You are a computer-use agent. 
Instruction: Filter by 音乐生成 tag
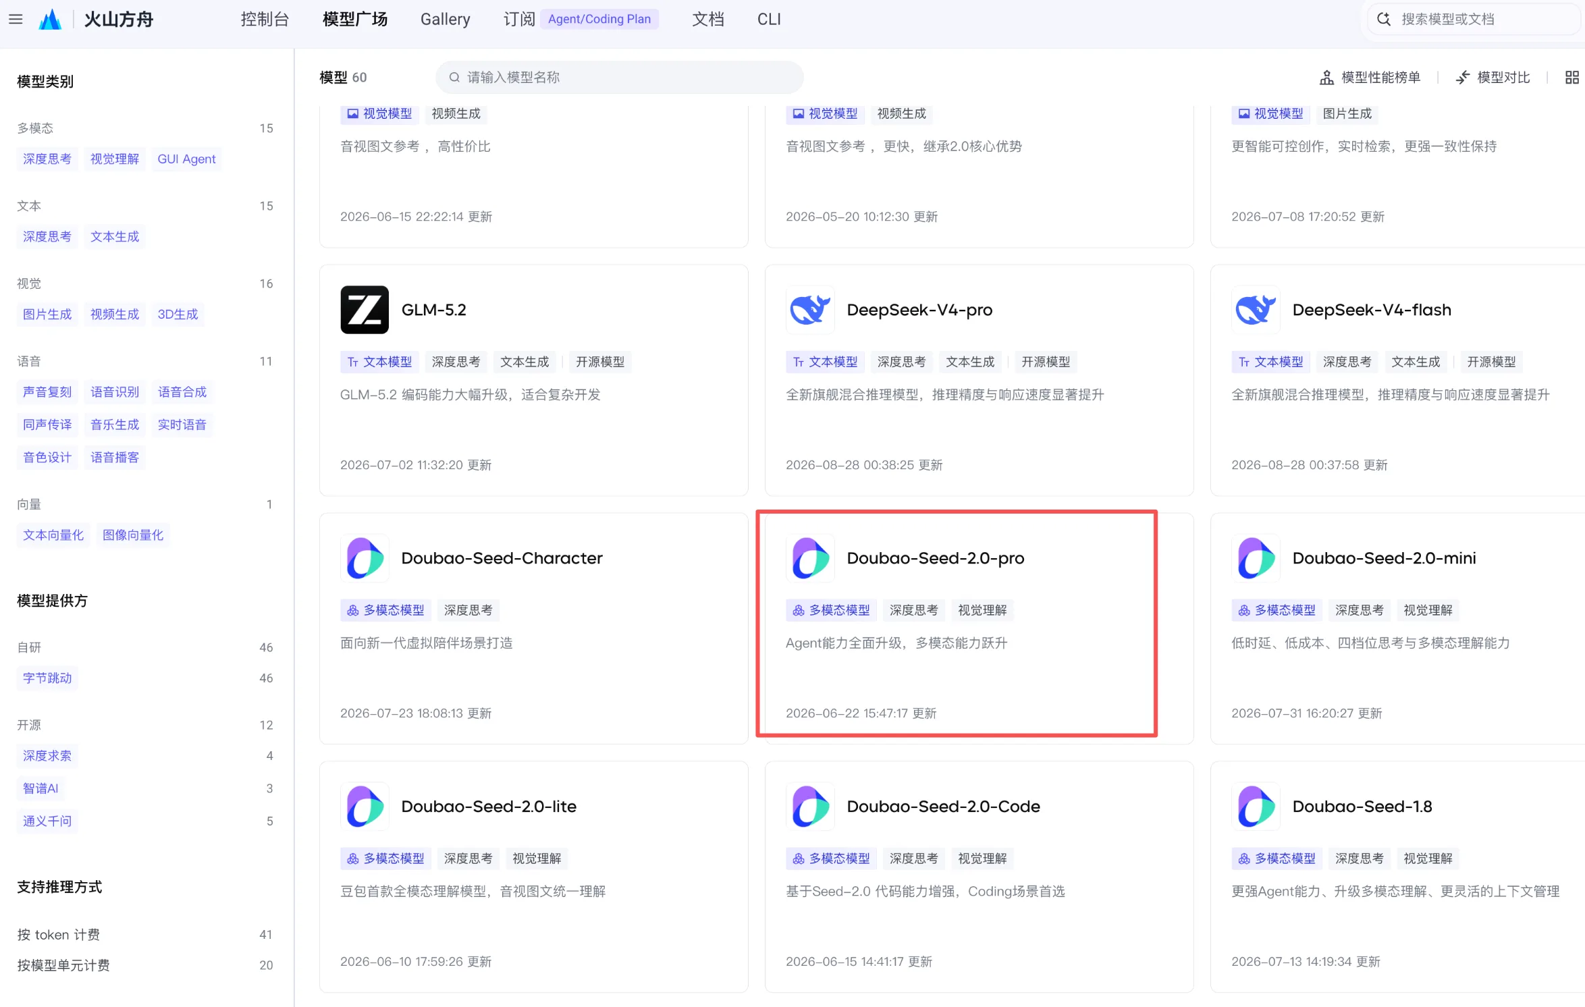click(115, 425)
